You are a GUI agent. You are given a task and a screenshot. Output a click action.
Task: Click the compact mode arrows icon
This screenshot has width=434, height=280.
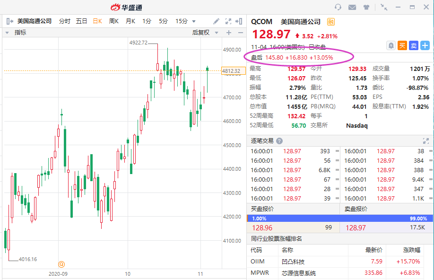tap(383, 7)
